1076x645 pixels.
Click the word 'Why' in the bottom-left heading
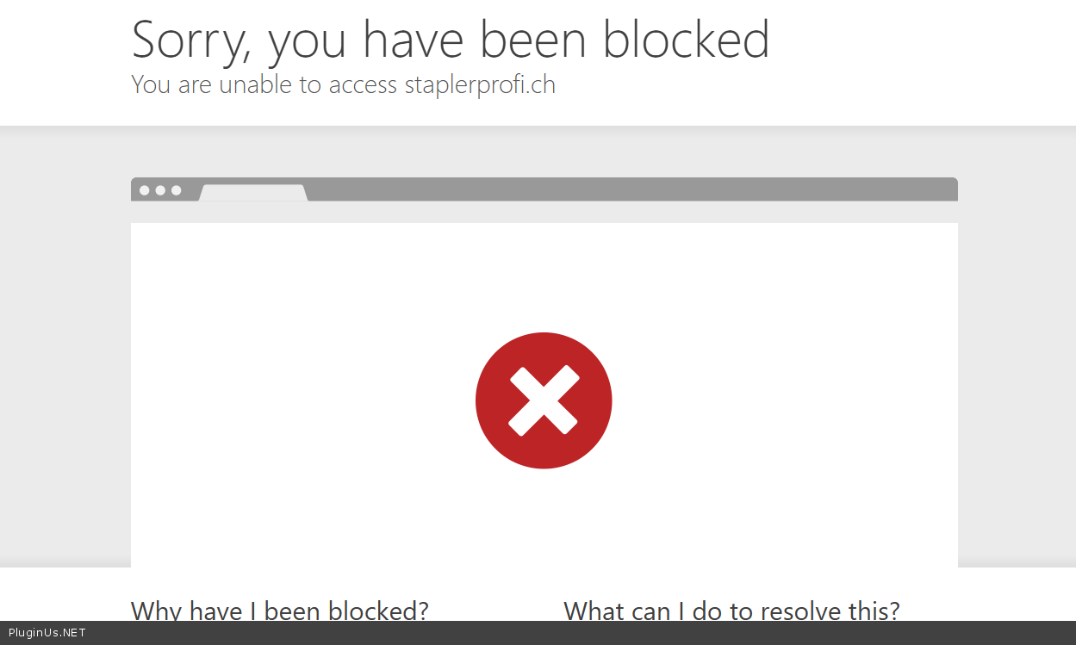(157, 611)
